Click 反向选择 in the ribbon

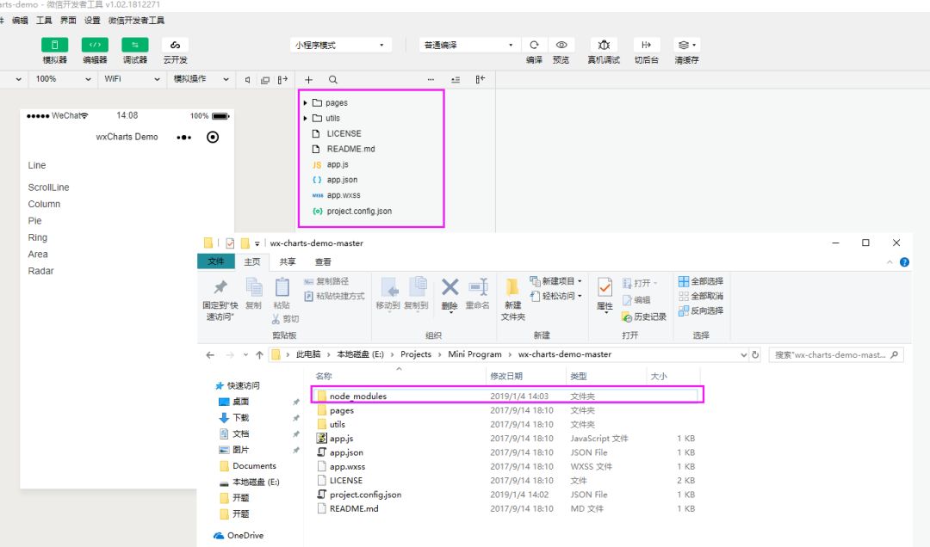pos(700,310)
